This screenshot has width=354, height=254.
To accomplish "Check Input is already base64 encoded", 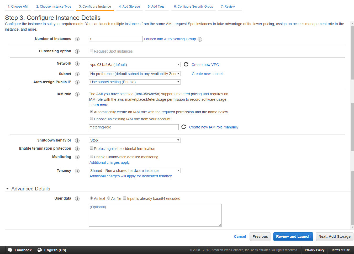I will 125,198.
